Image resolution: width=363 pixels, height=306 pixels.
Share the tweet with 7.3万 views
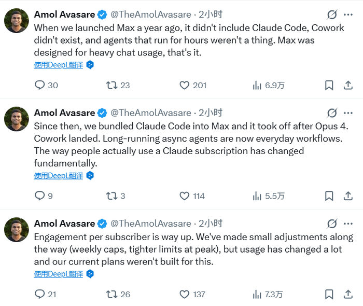click(x=348, y=294)
